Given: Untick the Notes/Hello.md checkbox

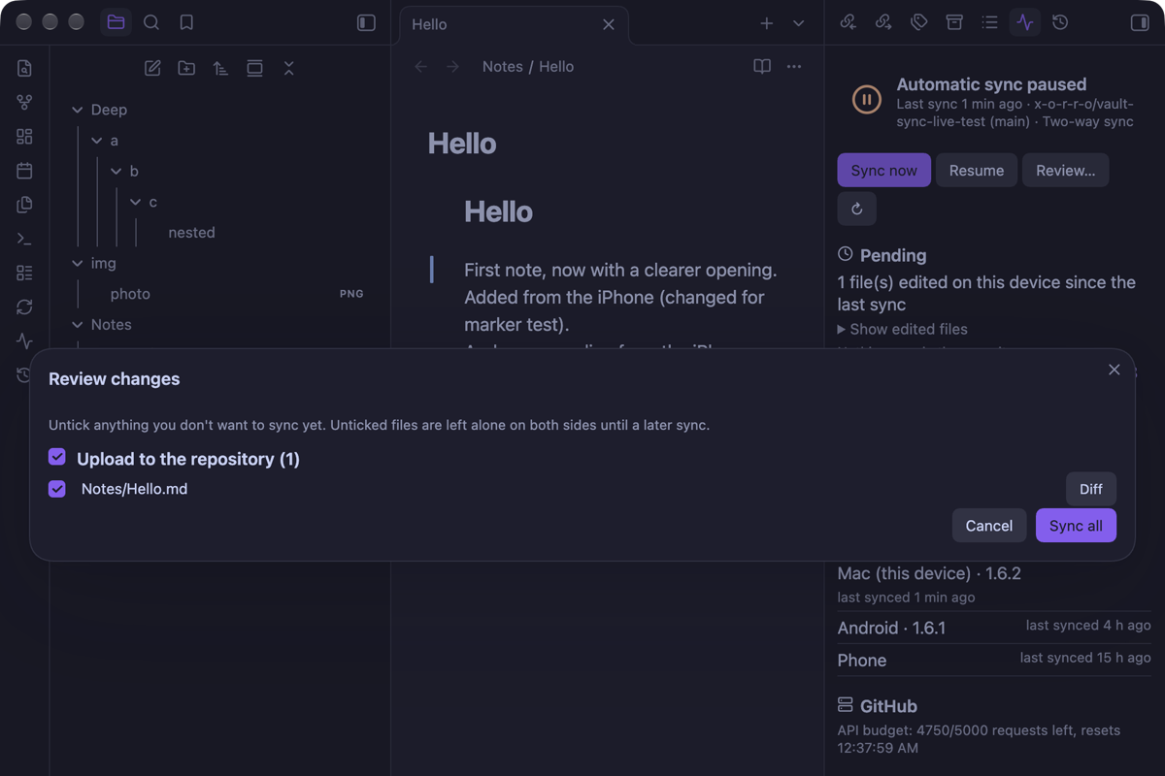Looking at the screenshot, I should click(x=57, y=489).
